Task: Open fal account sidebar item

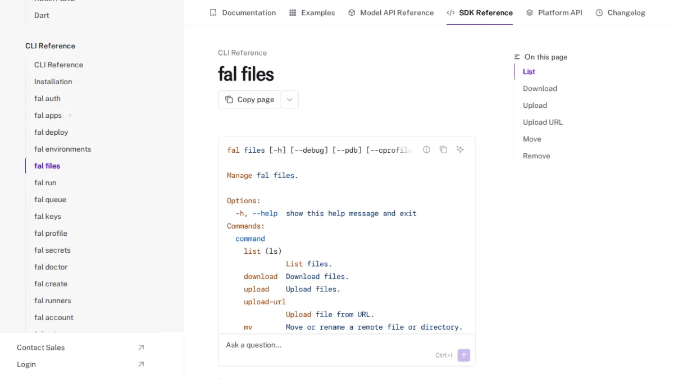Action: (x=54, y=317)
